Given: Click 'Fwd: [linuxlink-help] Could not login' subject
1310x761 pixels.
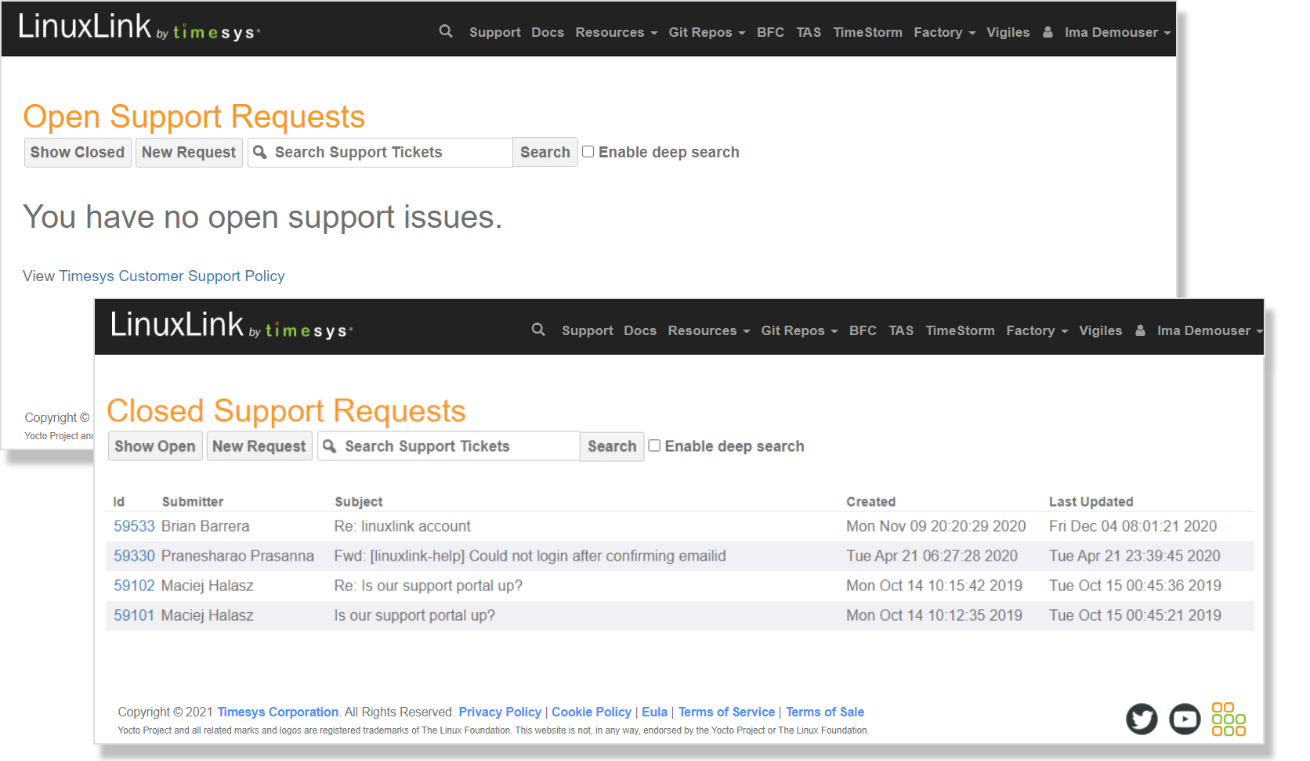Looking at the screenshot, I should coord(530,556).
